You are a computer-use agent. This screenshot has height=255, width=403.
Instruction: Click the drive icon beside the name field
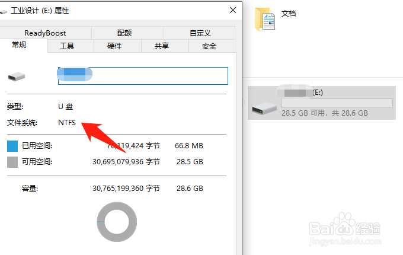click(x=17, y=76)
